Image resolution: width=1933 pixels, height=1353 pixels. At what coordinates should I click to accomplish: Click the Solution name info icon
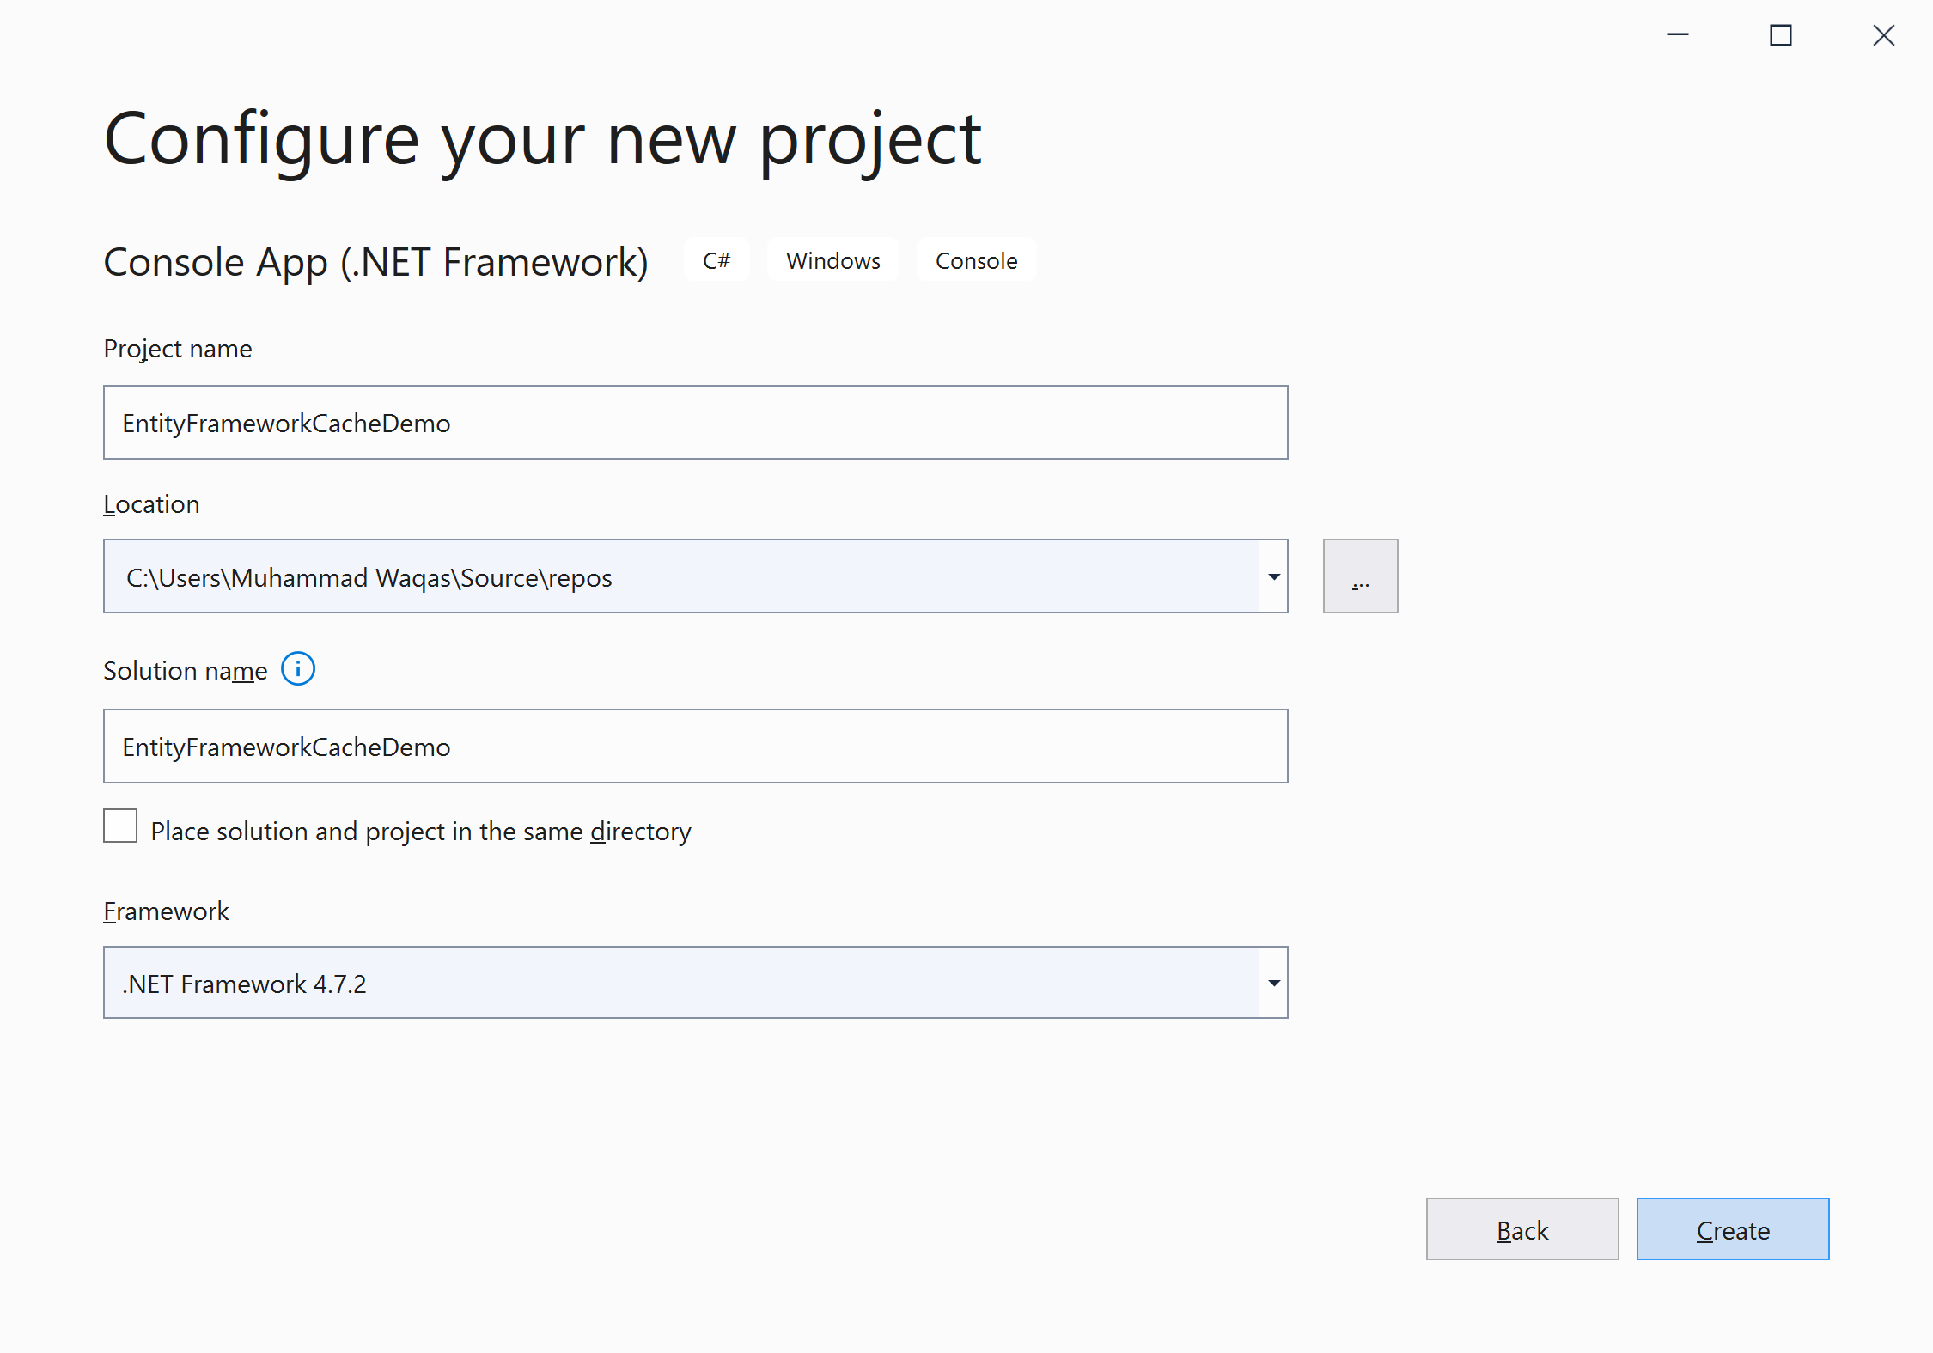click(298, 668)
